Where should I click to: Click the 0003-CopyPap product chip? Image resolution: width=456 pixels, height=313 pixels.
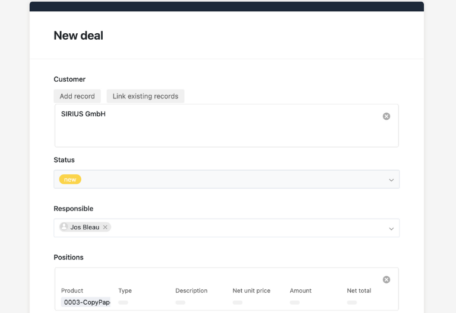click(86, 302)
